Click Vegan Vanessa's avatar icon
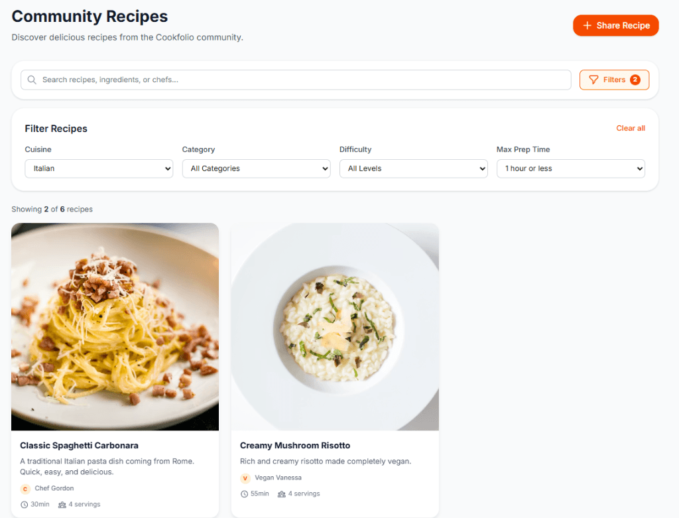679x518 pixels. [x=245, y=478]
